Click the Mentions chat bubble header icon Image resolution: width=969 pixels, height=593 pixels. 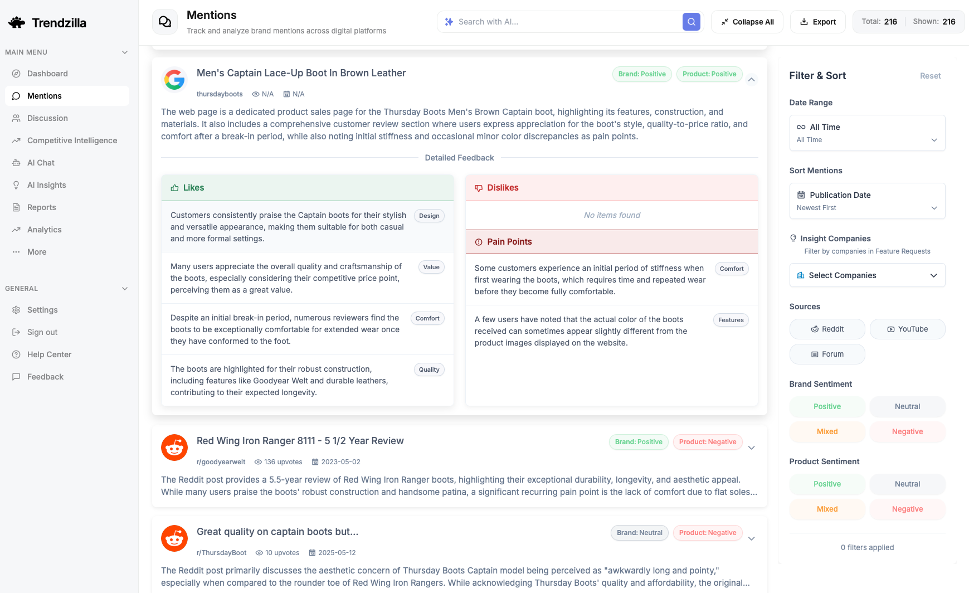165,22
